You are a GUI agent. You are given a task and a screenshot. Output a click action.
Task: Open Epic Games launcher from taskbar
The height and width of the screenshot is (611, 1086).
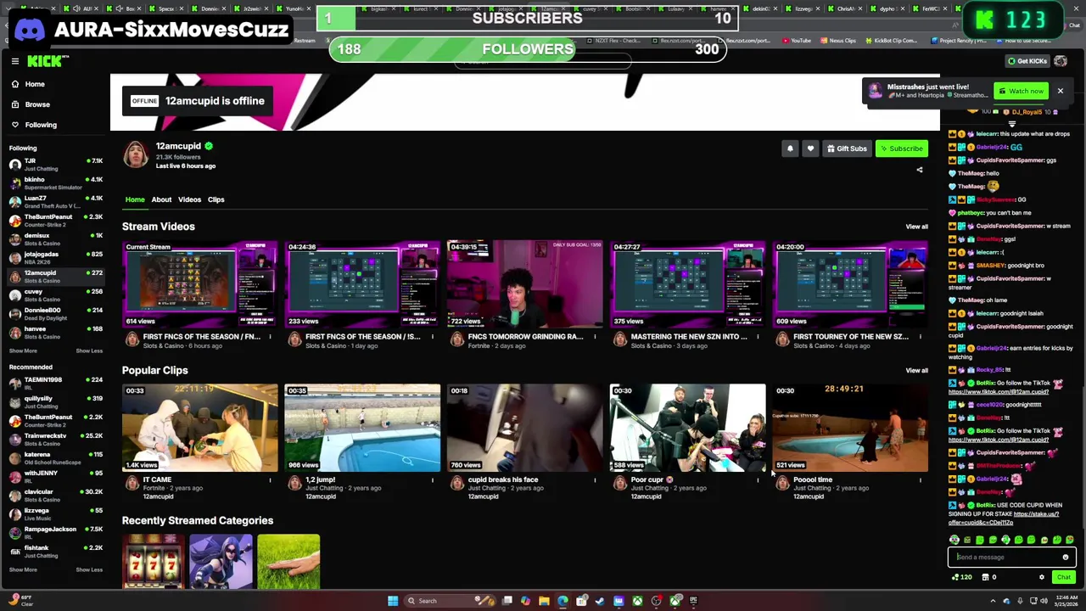pyautogui.click(x=693, y=601)
